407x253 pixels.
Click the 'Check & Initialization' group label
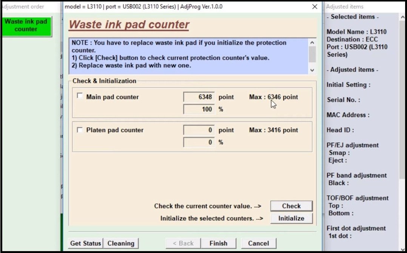[x=104, y=81]
